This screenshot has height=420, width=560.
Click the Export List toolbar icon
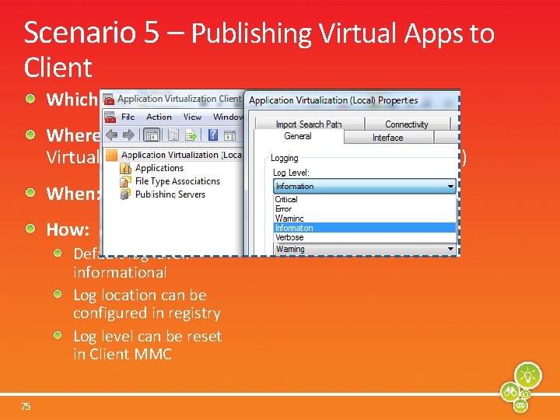(x=191, y=135)
